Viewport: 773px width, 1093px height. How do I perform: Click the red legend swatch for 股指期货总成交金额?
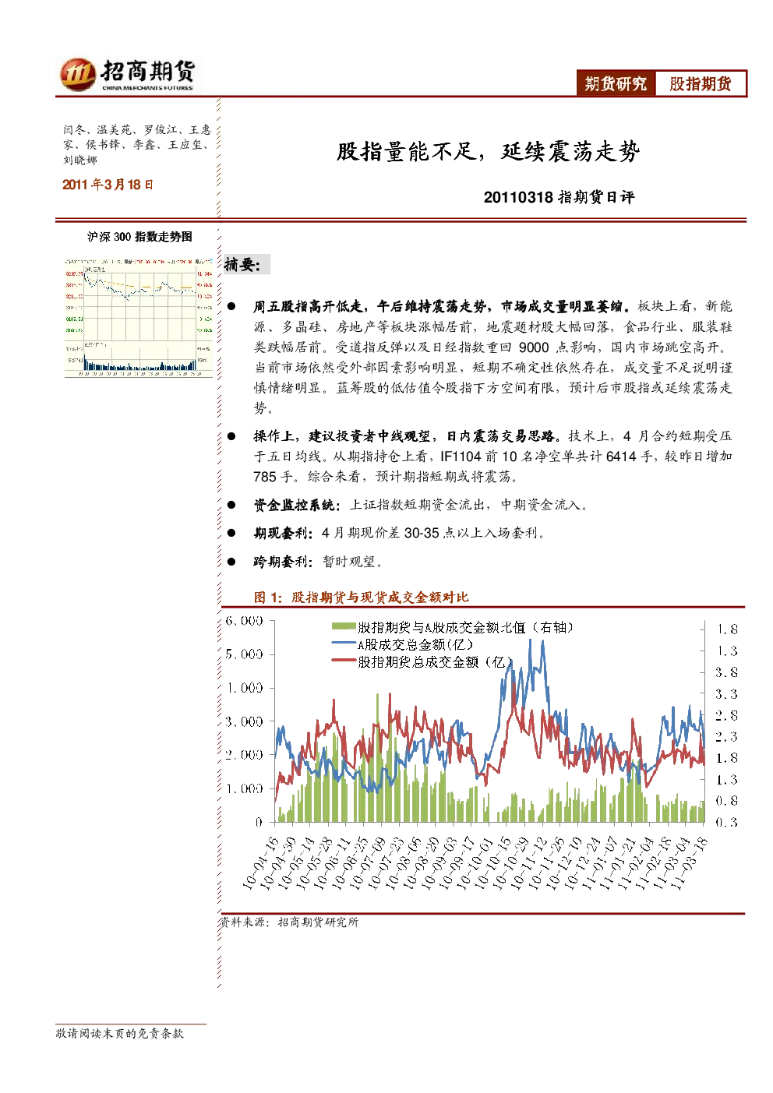343,661
